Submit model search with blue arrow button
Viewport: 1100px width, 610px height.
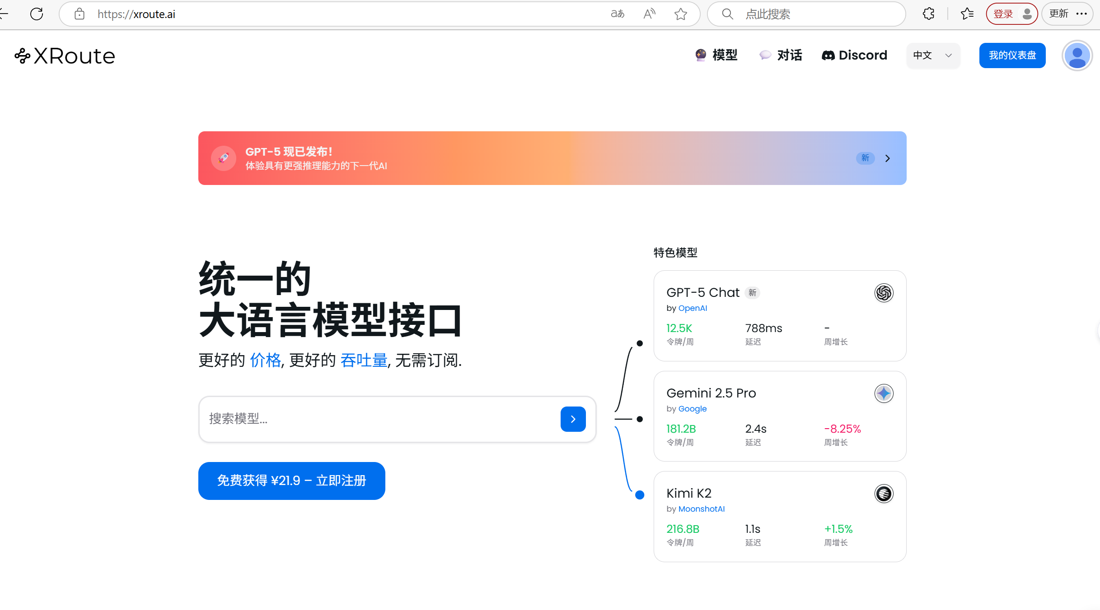click(x=573, y=419)
